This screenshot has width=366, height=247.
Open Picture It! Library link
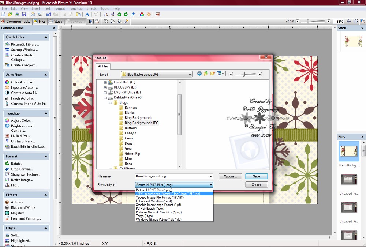25,44
